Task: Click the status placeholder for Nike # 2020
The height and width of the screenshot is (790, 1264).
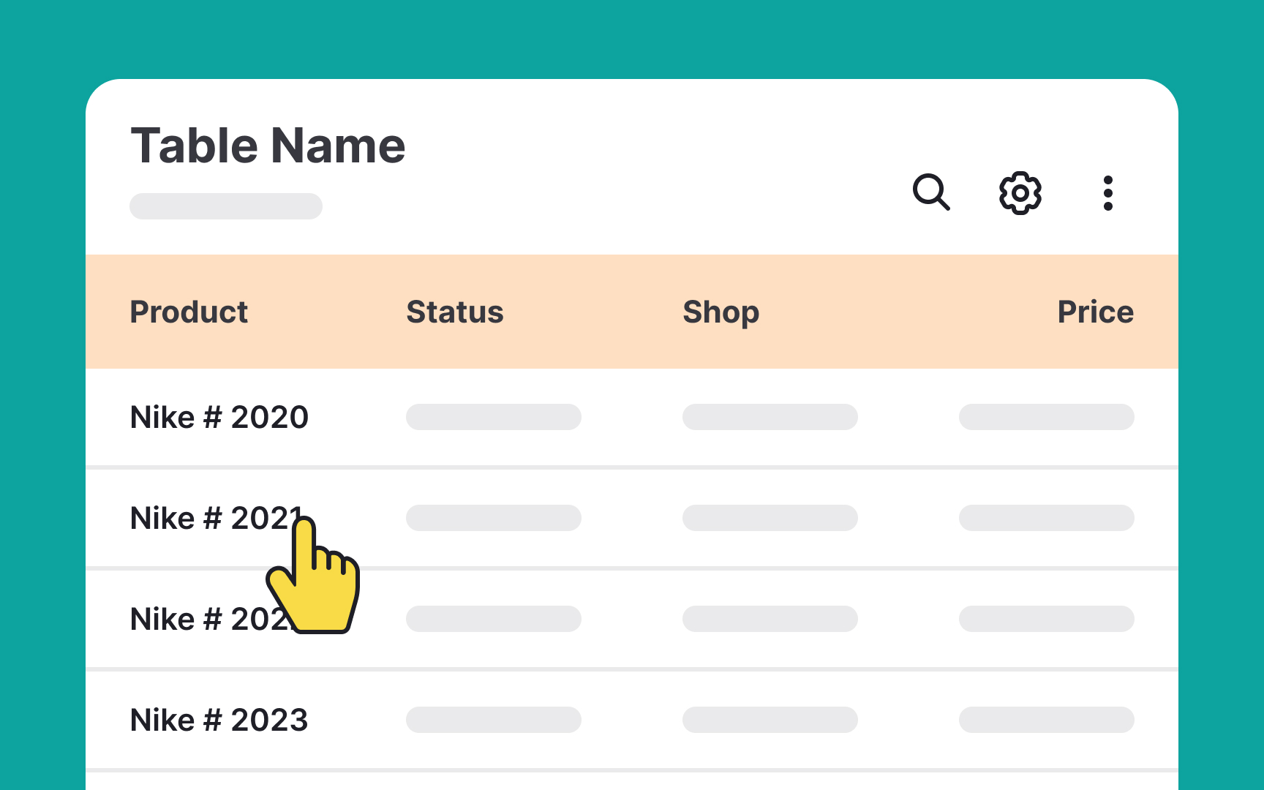Action: pyautogui.click(x=493, y=416)
